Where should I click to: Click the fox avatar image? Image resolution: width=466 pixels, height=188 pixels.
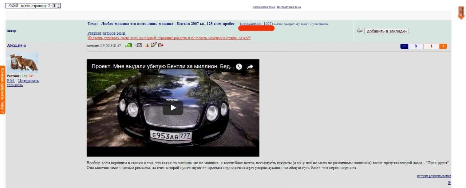[x=23, y=63]
